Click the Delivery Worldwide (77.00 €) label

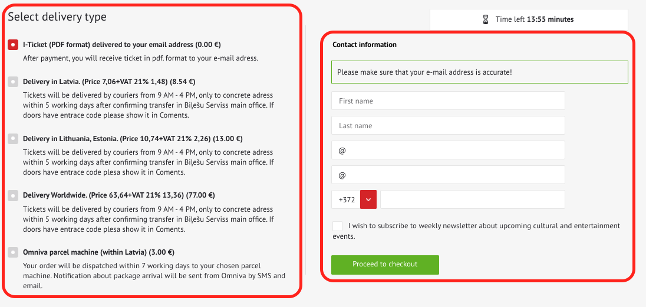click(118, 195)
